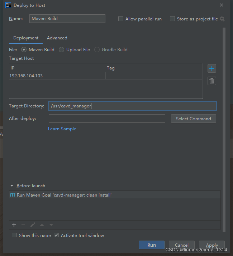Collapse the Before launch section
The width and height of the screenshot is (233, 256).
[x=12, y=185]
